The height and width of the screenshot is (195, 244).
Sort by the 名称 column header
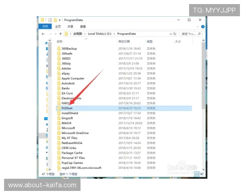[x=59, y=41]
